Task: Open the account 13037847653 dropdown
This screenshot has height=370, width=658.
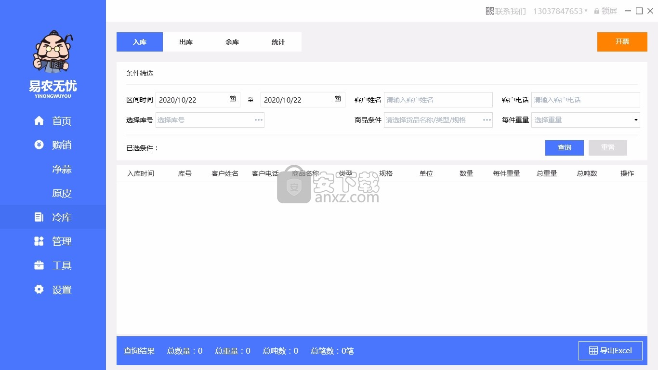Action: (560, 11)
